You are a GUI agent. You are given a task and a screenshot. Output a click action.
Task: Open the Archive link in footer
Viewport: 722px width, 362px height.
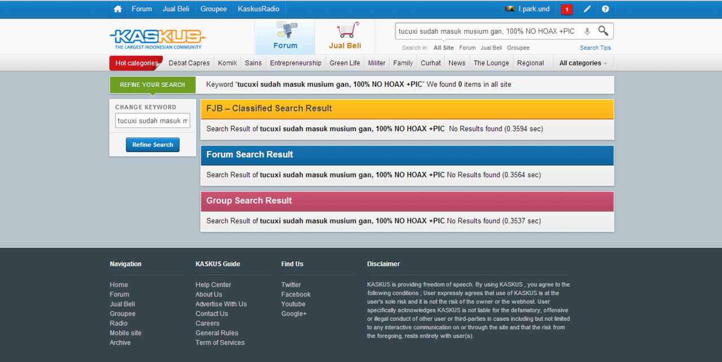pyautogui.click(x=120, y=342)
